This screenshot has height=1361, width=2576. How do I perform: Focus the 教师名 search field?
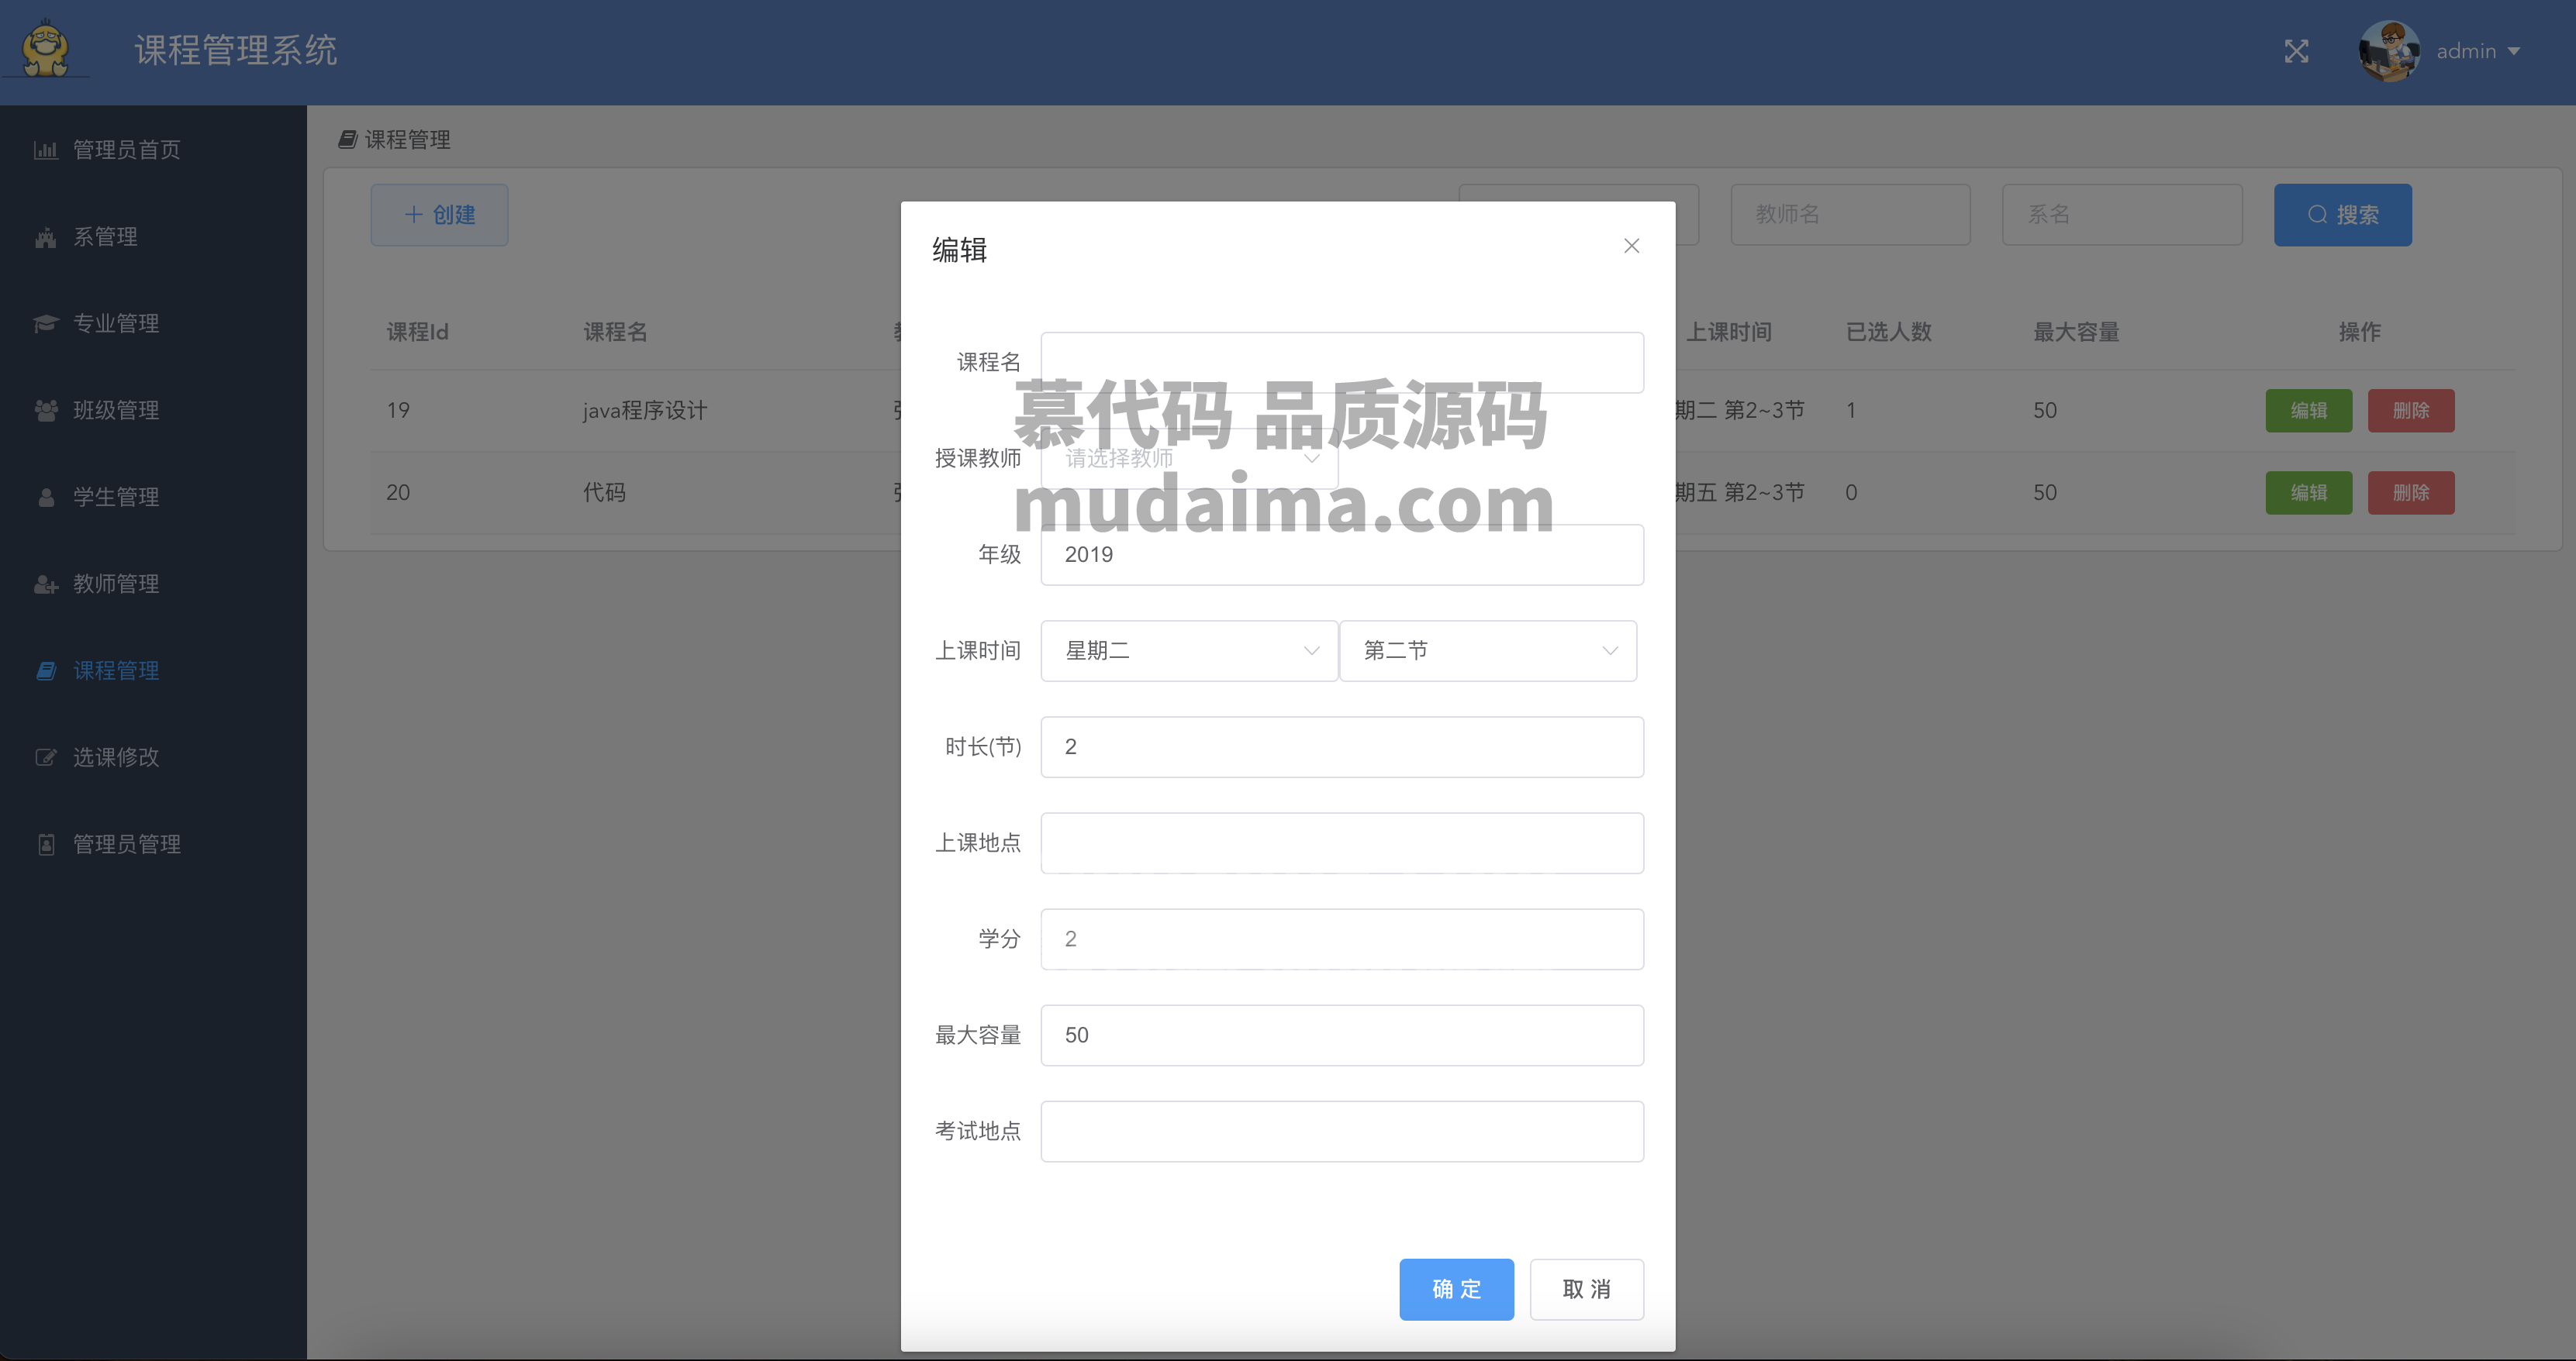point(1850,215)
